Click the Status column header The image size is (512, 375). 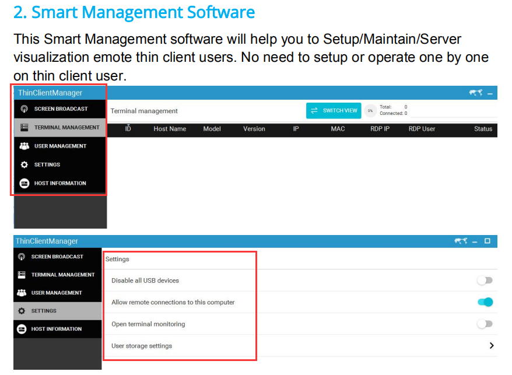[x=483, y=129]
